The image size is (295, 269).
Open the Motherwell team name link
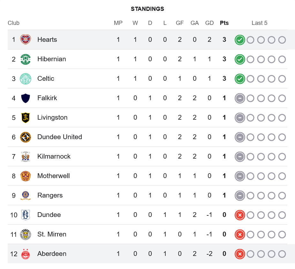click(x=53, y=176)
